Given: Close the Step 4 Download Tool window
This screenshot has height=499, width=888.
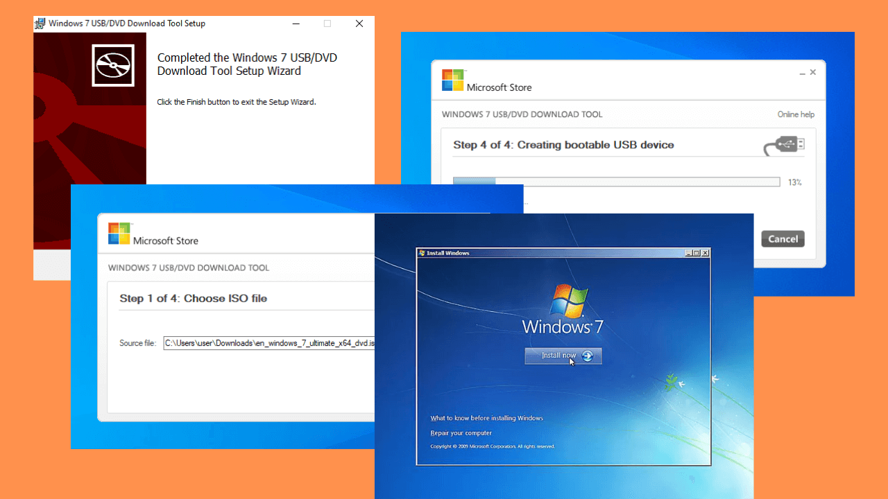Looking at the screenshot, I should pyautogui.click(x=813, y=72).
